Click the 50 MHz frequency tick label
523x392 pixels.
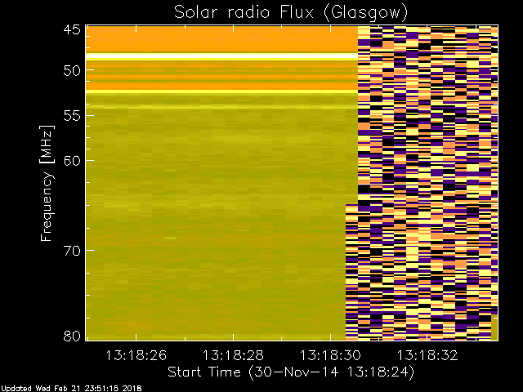pyautogui.click(x=72, y=70)
